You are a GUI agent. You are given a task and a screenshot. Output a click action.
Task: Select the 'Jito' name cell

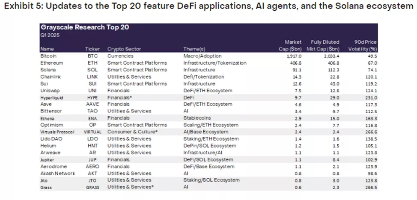click(44, 180)
